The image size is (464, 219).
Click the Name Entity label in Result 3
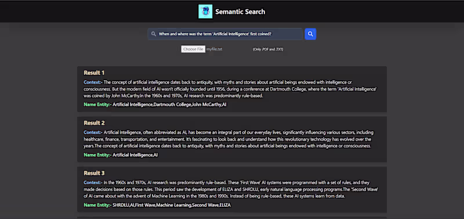97,205
